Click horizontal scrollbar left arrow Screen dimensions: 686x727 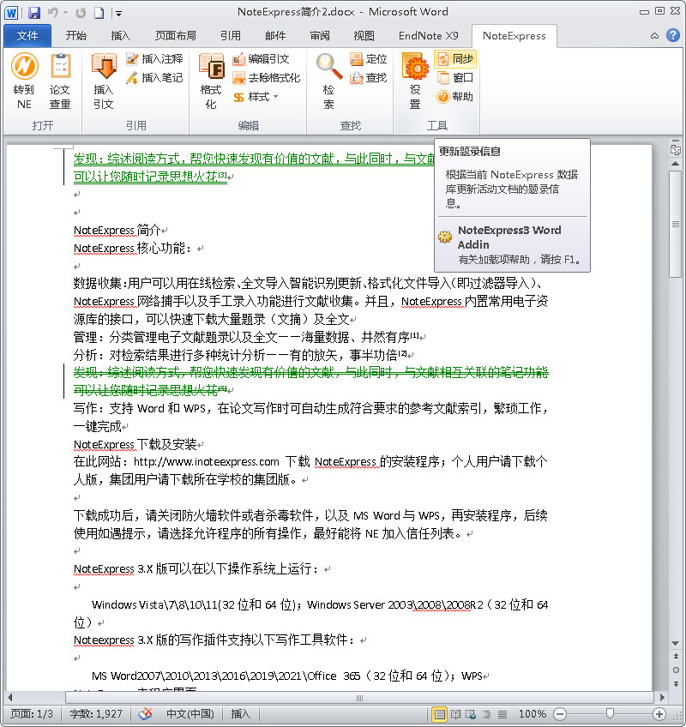[9, 697]
